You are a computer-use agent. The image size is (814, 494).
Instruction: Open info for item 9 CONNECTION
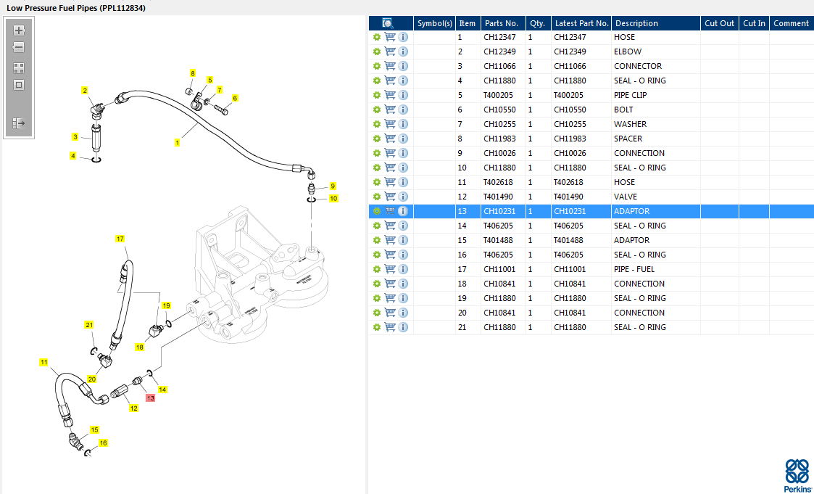[403, 153]
